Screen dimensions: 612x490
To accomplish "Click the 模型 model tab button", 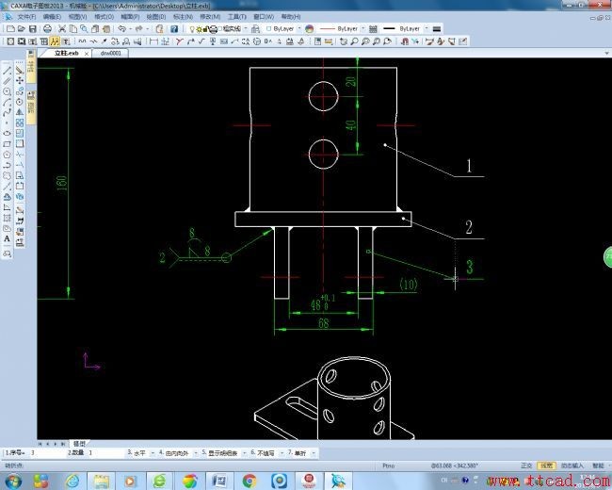I will click(x=79, y=442).
